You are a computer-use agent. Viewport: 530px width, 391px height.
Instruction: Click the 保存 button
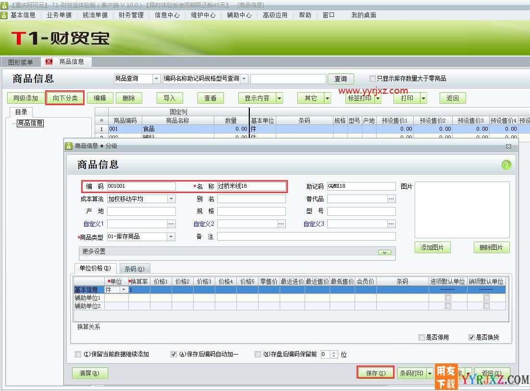[376, 373]
